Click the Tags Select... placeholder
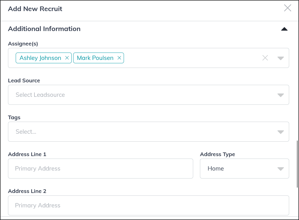The height and width of the screenshot is (220, 299). [x=26, y=132]
